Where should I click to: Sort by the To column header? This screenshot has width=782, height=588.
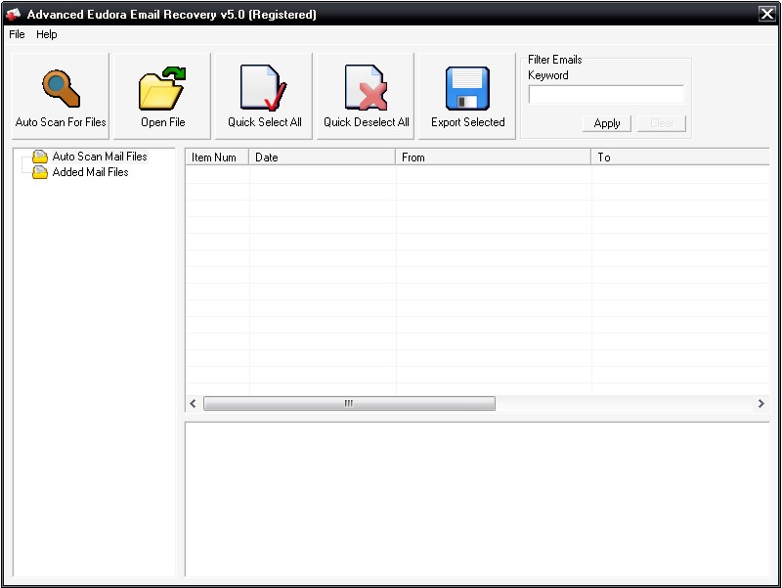(680, 158)
